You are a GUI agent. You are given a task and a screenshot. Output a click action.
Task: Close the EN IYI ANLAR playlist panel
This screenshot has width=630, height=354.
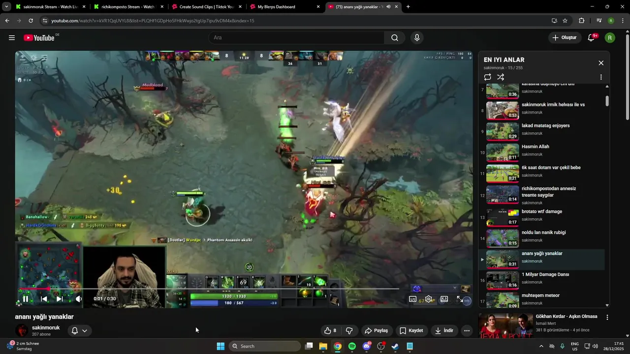[601, 63]
